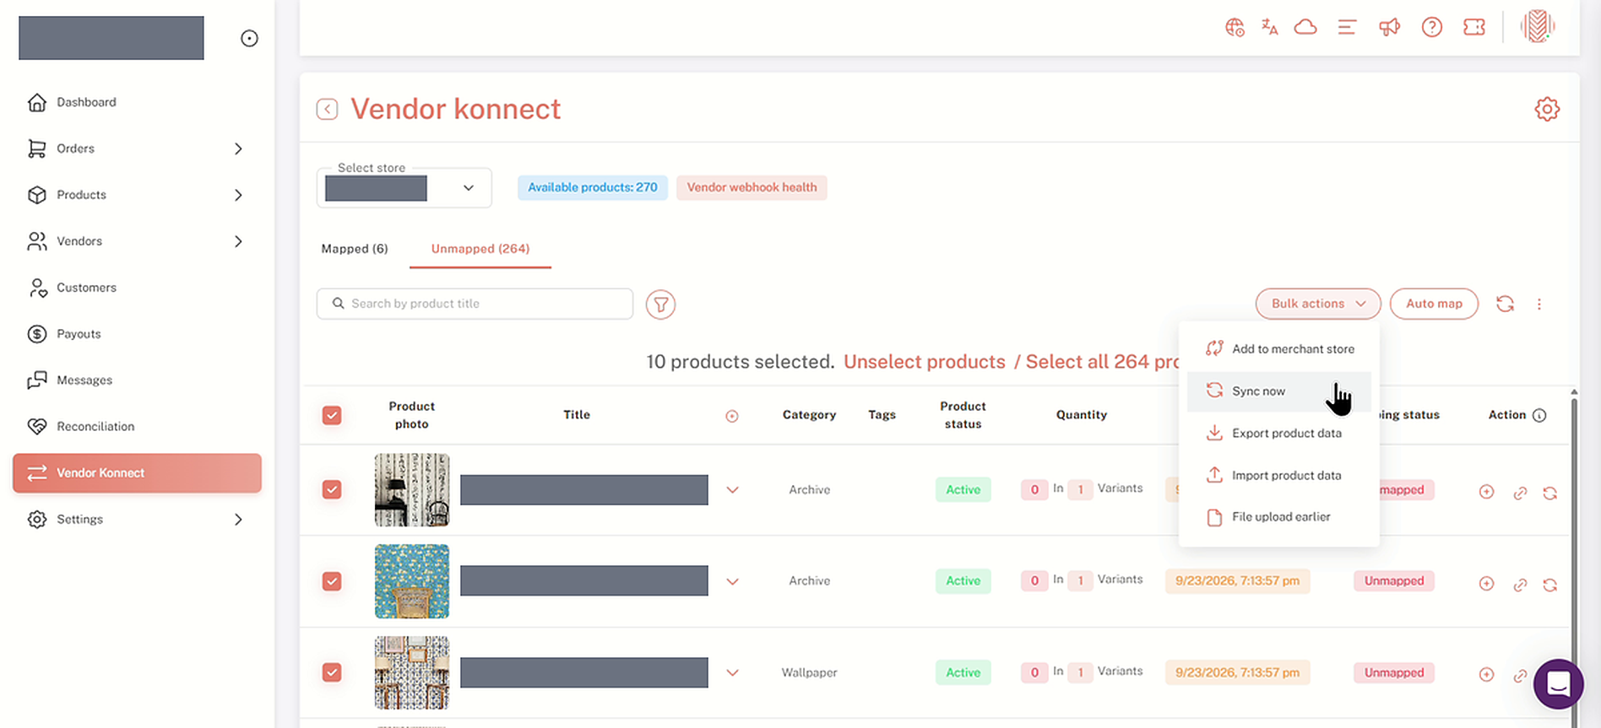Click link icon in first product row
1601x728 pixels.
click(1520, 493)
